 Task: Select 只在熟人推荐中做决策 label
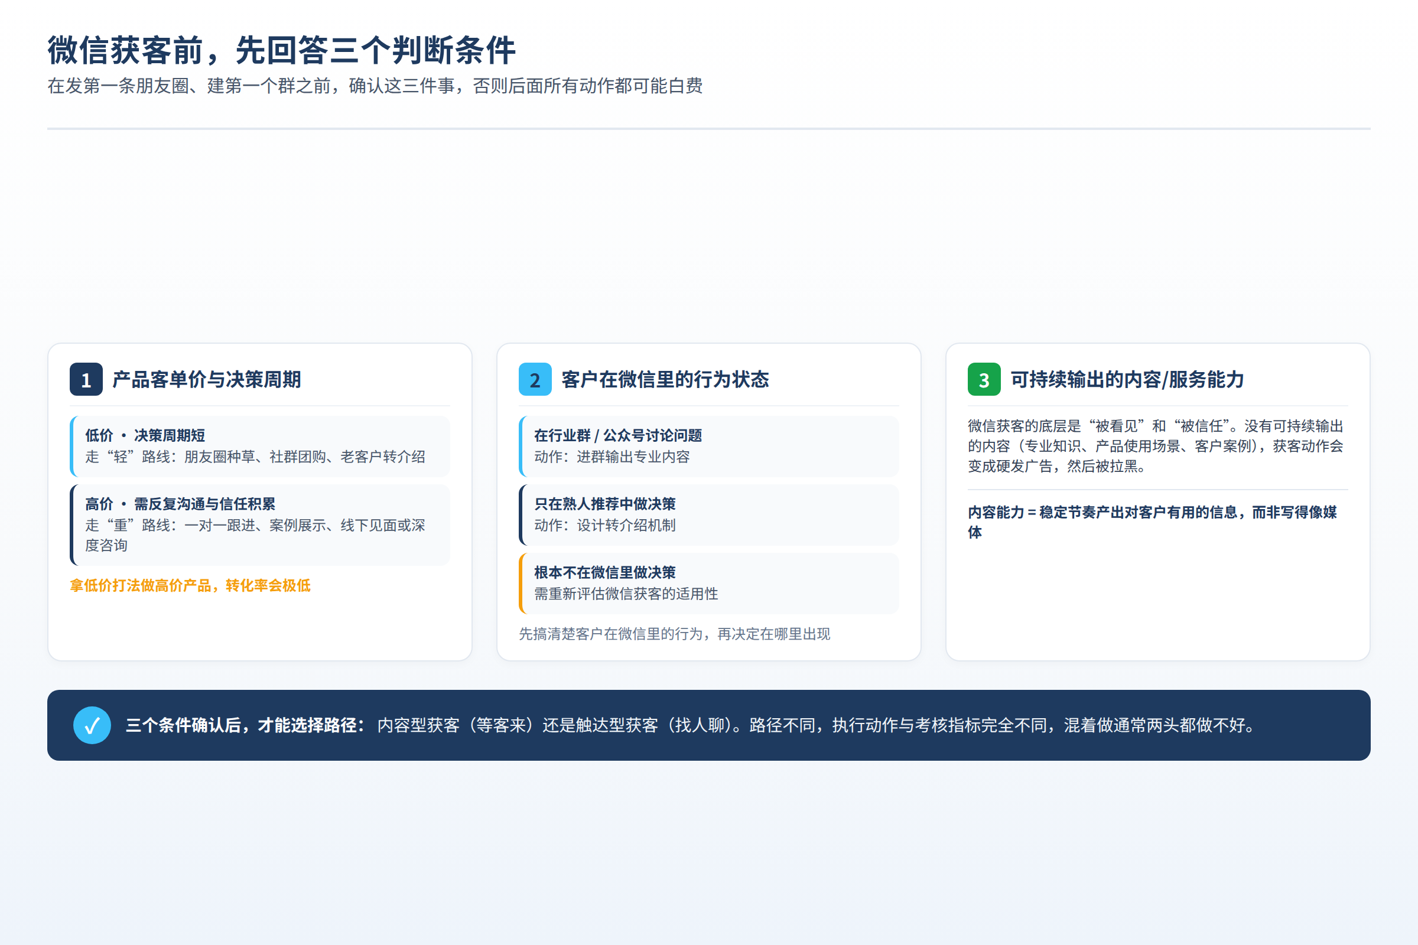coord(604,504)
